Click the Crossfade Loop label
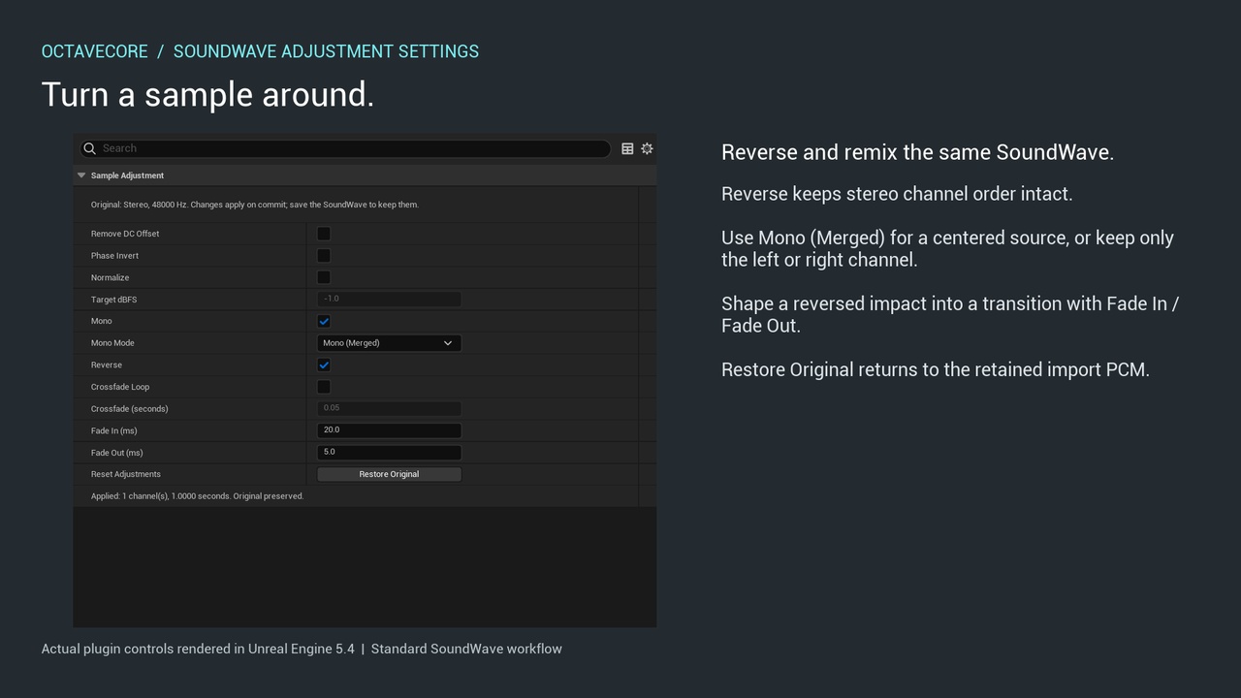Screen dimensions: 1241x698 point(120,387)
